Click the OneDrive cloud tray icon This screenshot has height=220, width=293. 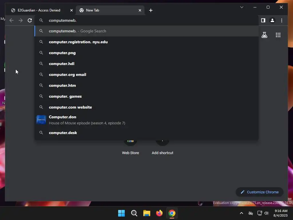click(x=251, y=213)
